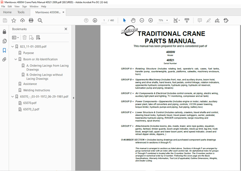Go to next page arrow

click(94, 20)
